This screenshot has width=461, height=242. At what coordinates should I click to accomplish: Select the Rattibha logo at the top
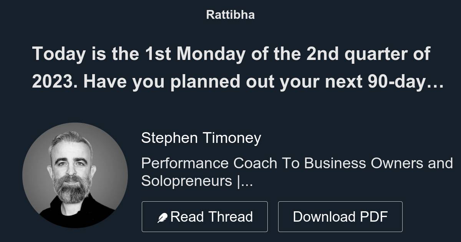point(230,15)
